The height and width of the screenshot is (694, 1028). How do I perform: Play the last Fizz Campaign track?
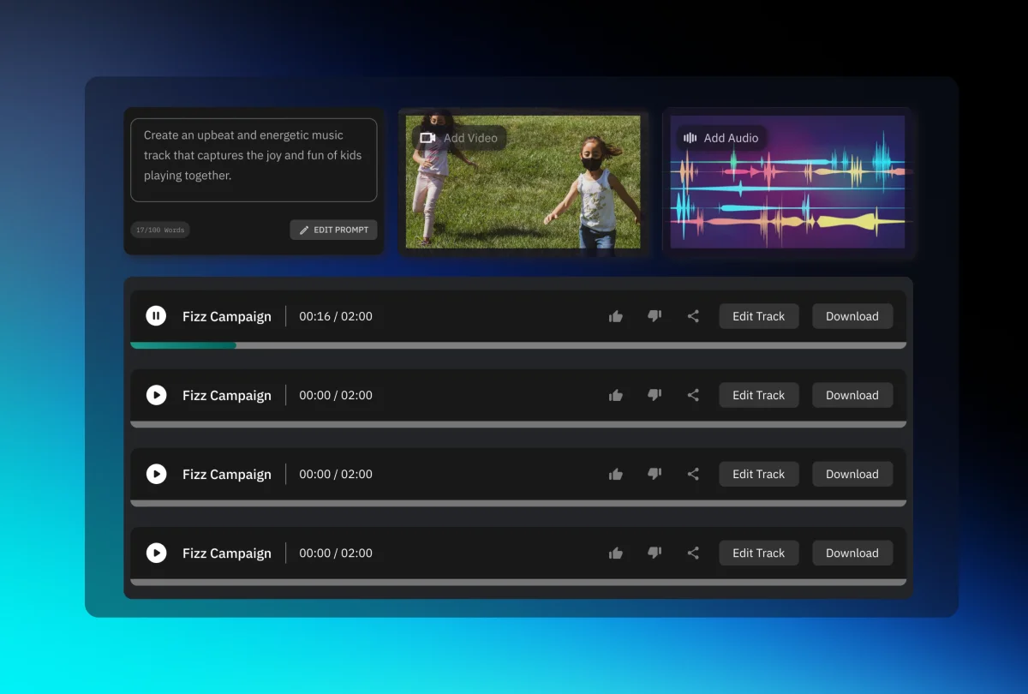pos(156,553)
